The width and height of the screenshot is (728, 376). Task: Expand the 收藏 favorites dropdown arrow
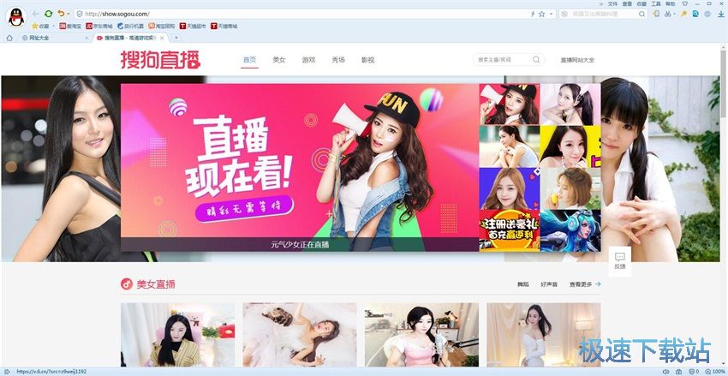click(x=53, y=26)
